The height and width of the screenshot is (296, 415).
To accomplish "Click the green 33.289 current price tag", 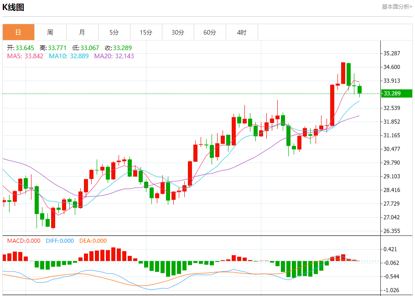I will pyautogui.click(x=397, y=93).
